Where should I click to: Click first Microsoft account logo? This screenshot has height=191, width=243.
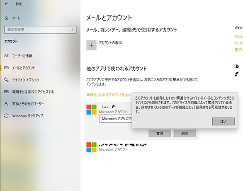click(x=91, y=110)
